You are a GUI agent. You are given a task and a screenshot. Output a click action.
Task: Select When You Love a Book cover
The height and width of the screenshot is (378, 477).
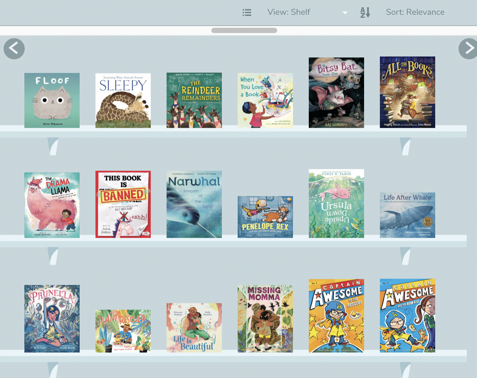[x=265, y=100]
